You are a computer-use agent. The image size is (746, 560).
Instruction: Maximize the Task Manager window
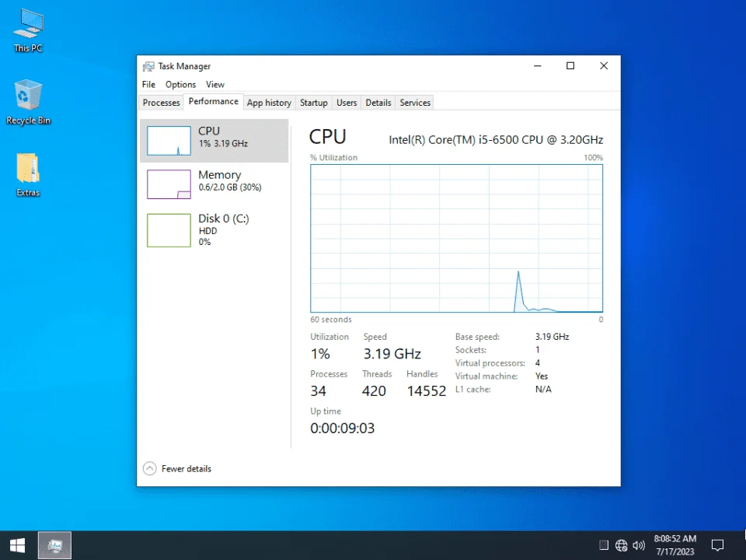570,65
